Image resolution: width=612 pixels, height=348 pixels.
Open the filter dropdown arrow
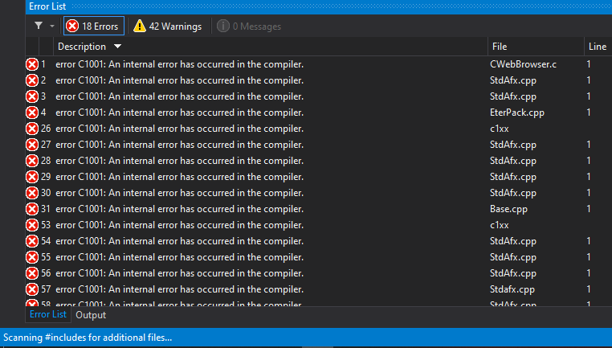pos(52,27)
